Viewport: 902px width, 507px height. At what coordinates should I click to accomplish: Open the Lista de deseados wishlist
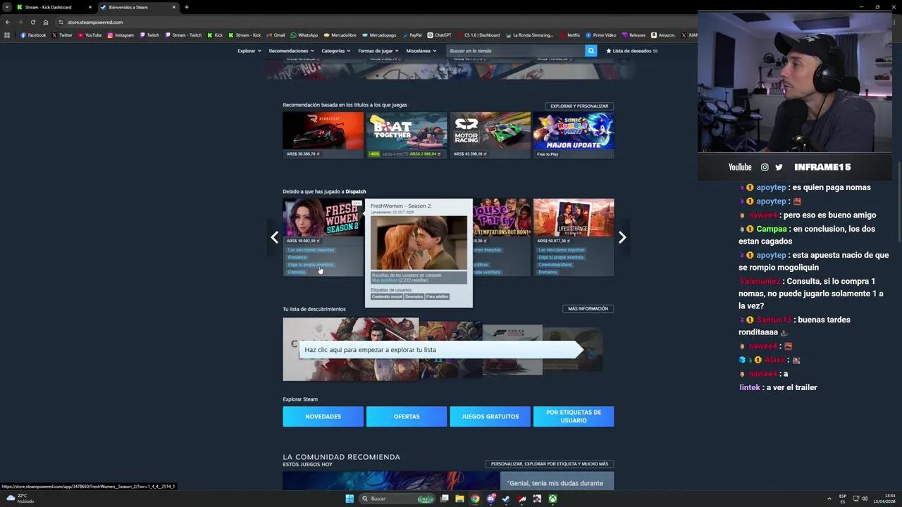coord(631,51)
